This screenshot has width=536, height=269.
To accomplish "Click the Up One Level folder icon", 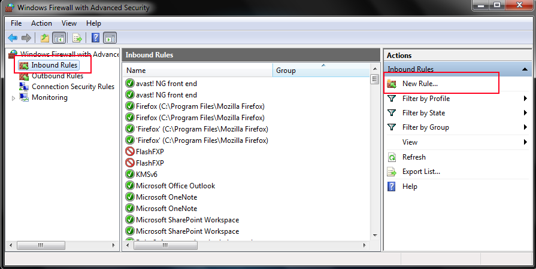I will [x=45, y=38].
